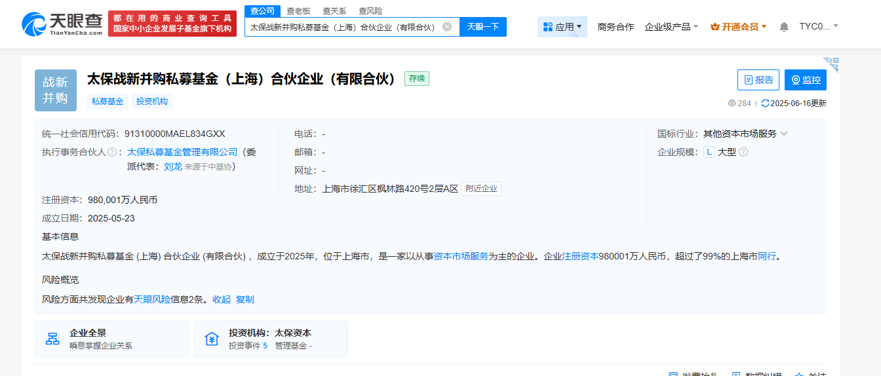This screenshot has height=376, width=881.
Task: Open the 太保私募基金管理有限公司 link
Action: click(182, 152)
